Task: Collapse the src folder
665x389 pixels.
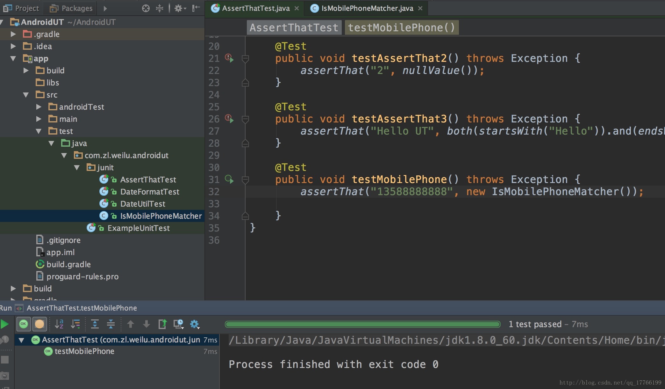Action: pos(26,95)
